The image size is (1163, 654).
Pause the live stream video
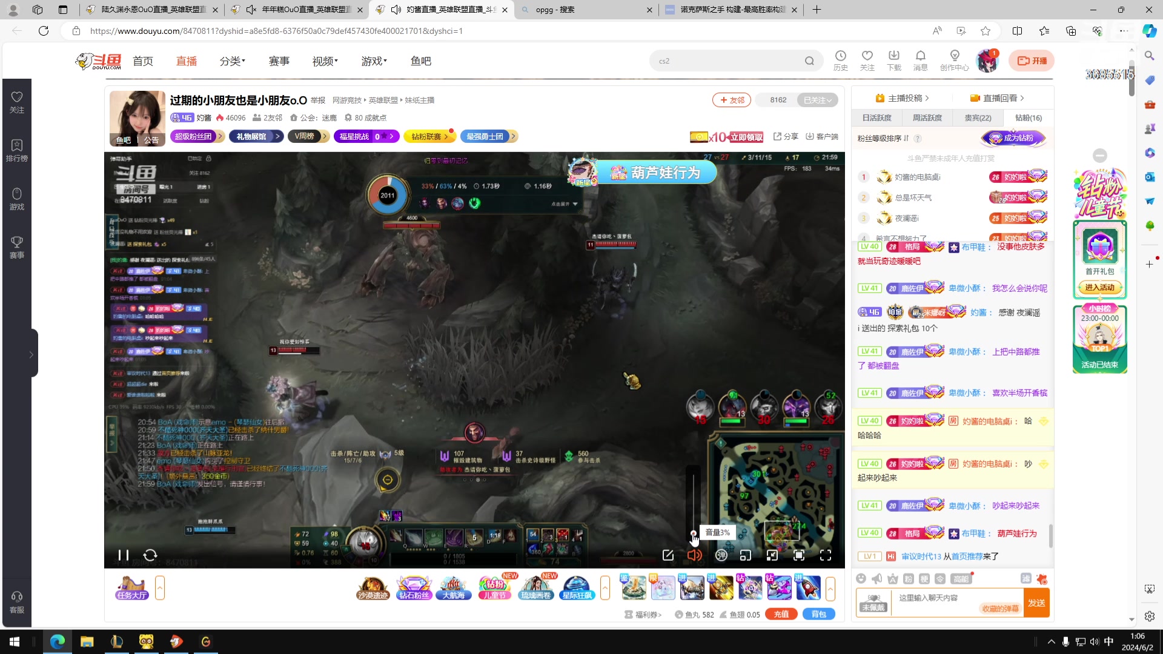(x=124, y=555)
